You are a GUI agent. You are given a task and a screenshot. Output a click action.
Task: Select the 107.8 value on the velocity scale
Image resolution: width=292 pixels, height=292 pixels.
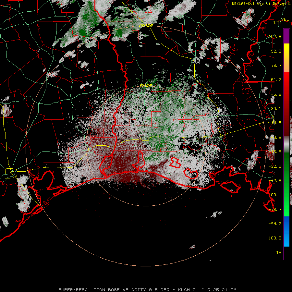coord(275,36)
